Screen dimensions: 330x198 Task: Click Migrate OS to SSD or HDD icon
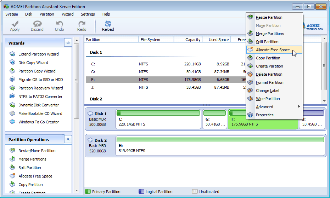(x=12, y=79)
